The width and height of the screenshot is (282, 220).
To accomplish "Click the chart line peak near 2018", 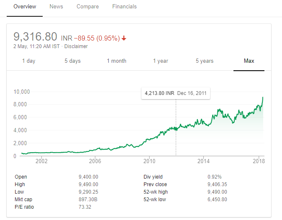I will [x=263, y=97].
